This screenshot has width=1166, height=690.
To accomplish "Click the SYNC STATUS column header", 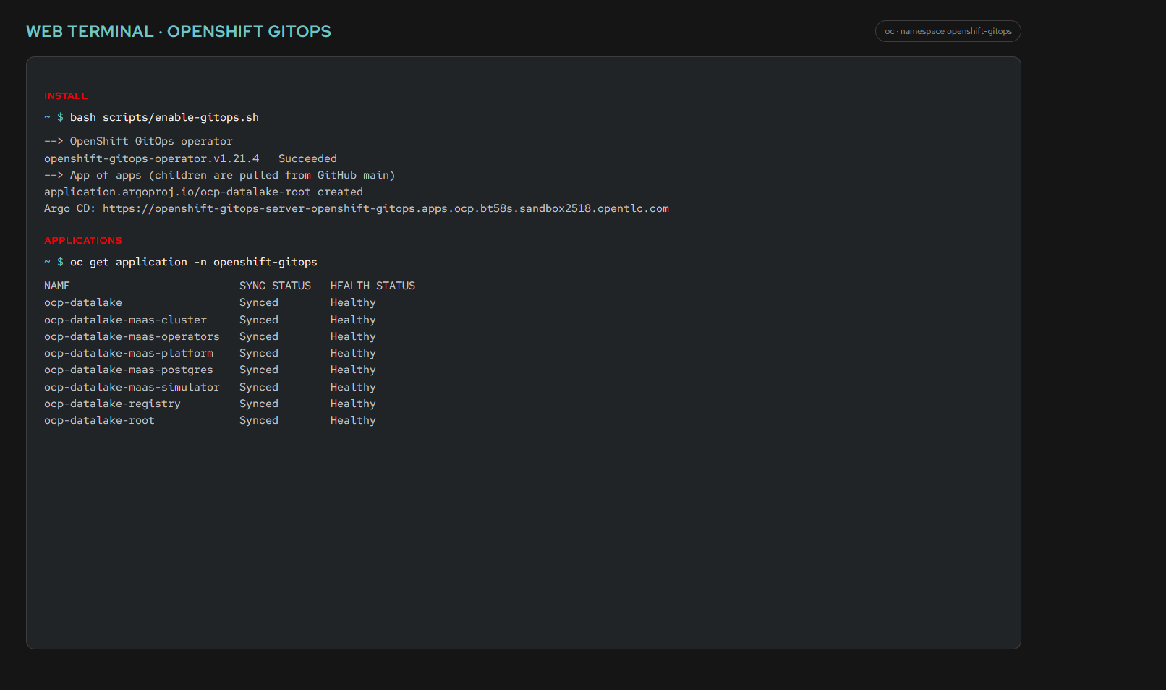I will click(275, 286).
